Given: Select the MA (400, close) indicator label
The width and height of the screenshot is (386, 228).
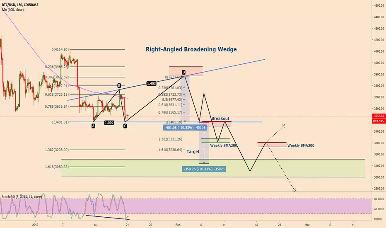Looking at the screenshot, I should click(13, 10).
